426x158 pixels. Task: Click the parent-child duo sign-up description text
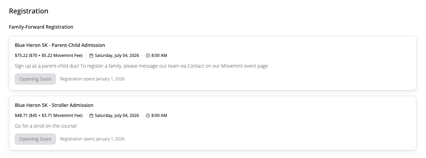(x=142, y=66)
